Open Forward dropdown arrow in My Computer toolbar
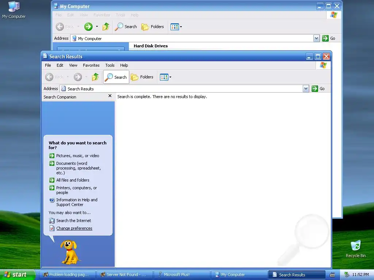Screen dimensions: 374x280 (97, 27)
